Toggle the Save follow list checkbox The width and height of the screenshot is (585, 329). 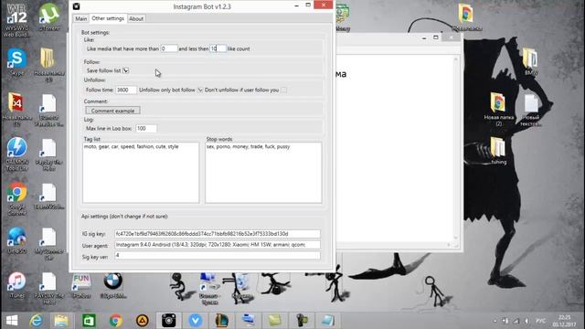(126, 70)
